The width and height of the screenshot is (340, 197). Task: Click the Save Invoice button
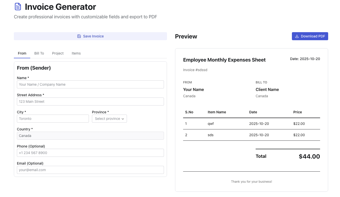90,36
